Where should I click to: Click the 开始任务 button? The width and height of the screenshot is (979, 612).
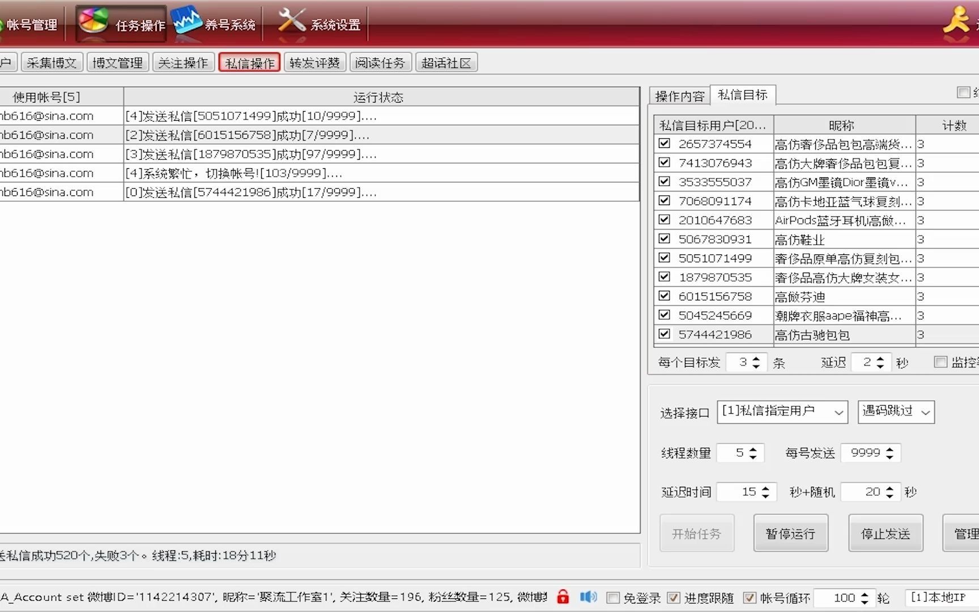coord(696,533)
